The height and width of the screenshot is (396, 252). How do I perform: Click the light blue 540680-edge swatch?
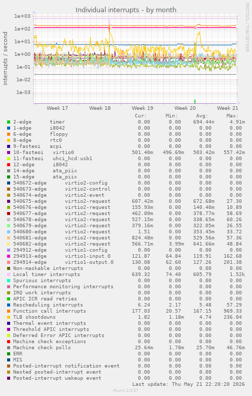coord(9,232)
